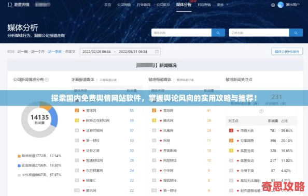Image resolution: width=308 pixels, height=196 pixels.
Task: Open the ESG舆情 nav tab
Action: [204, 5]
